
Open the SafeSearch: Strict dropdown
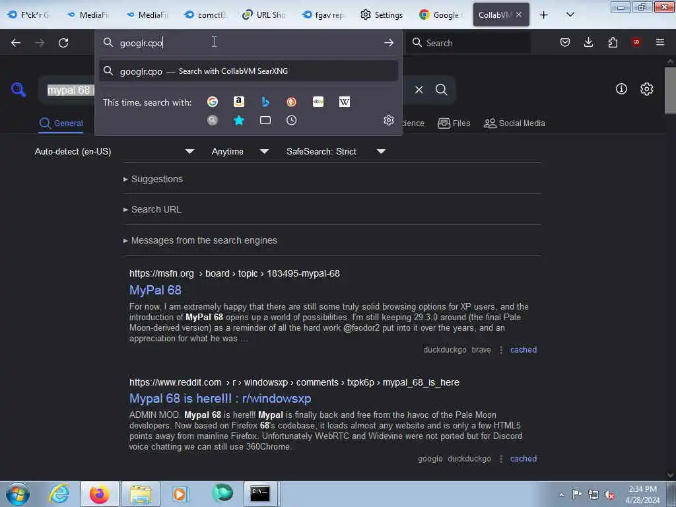335,151
